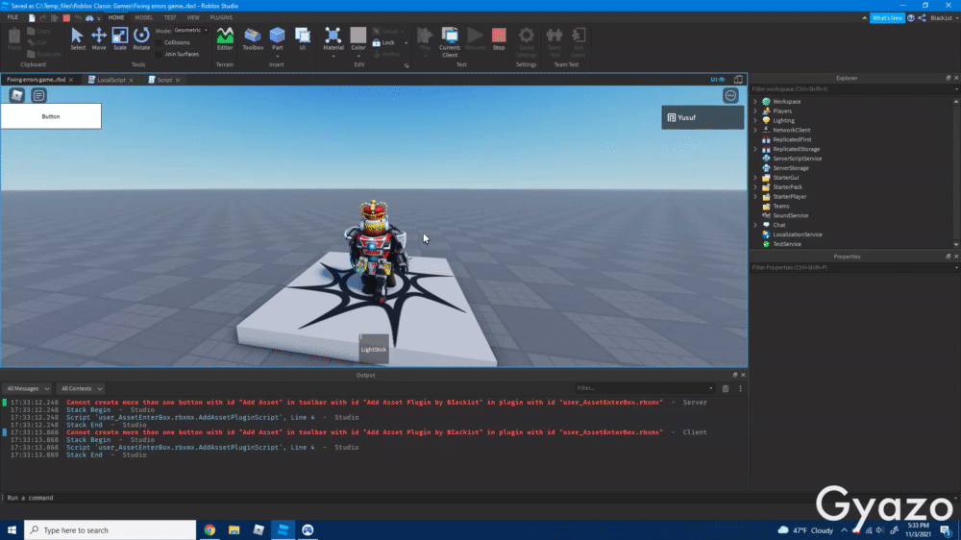Switch Current Client view
961x540 pixels.
(x=449, y=41)
